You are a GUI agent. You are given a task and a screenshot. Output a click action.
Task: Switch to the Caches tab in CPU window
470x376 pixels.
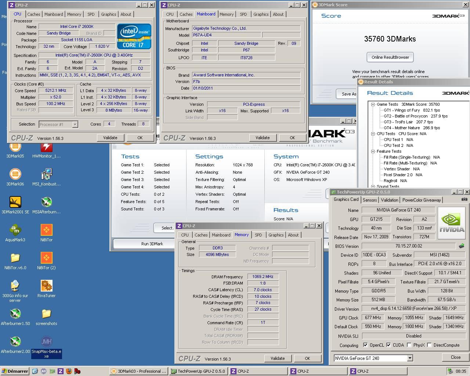point(34,14)
